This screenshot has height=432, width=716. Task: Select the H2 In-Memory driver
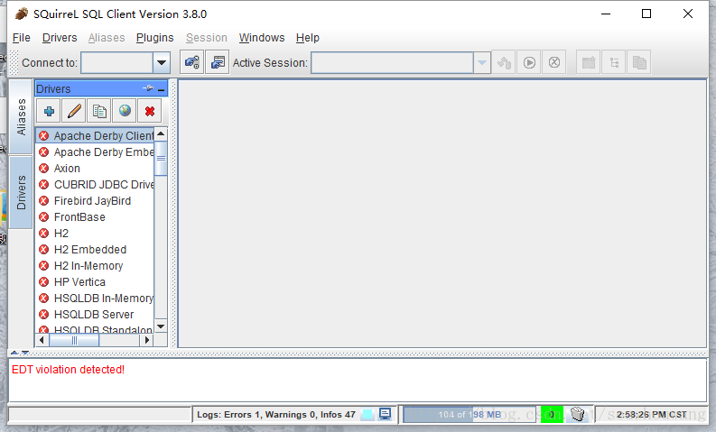point(95,265)
